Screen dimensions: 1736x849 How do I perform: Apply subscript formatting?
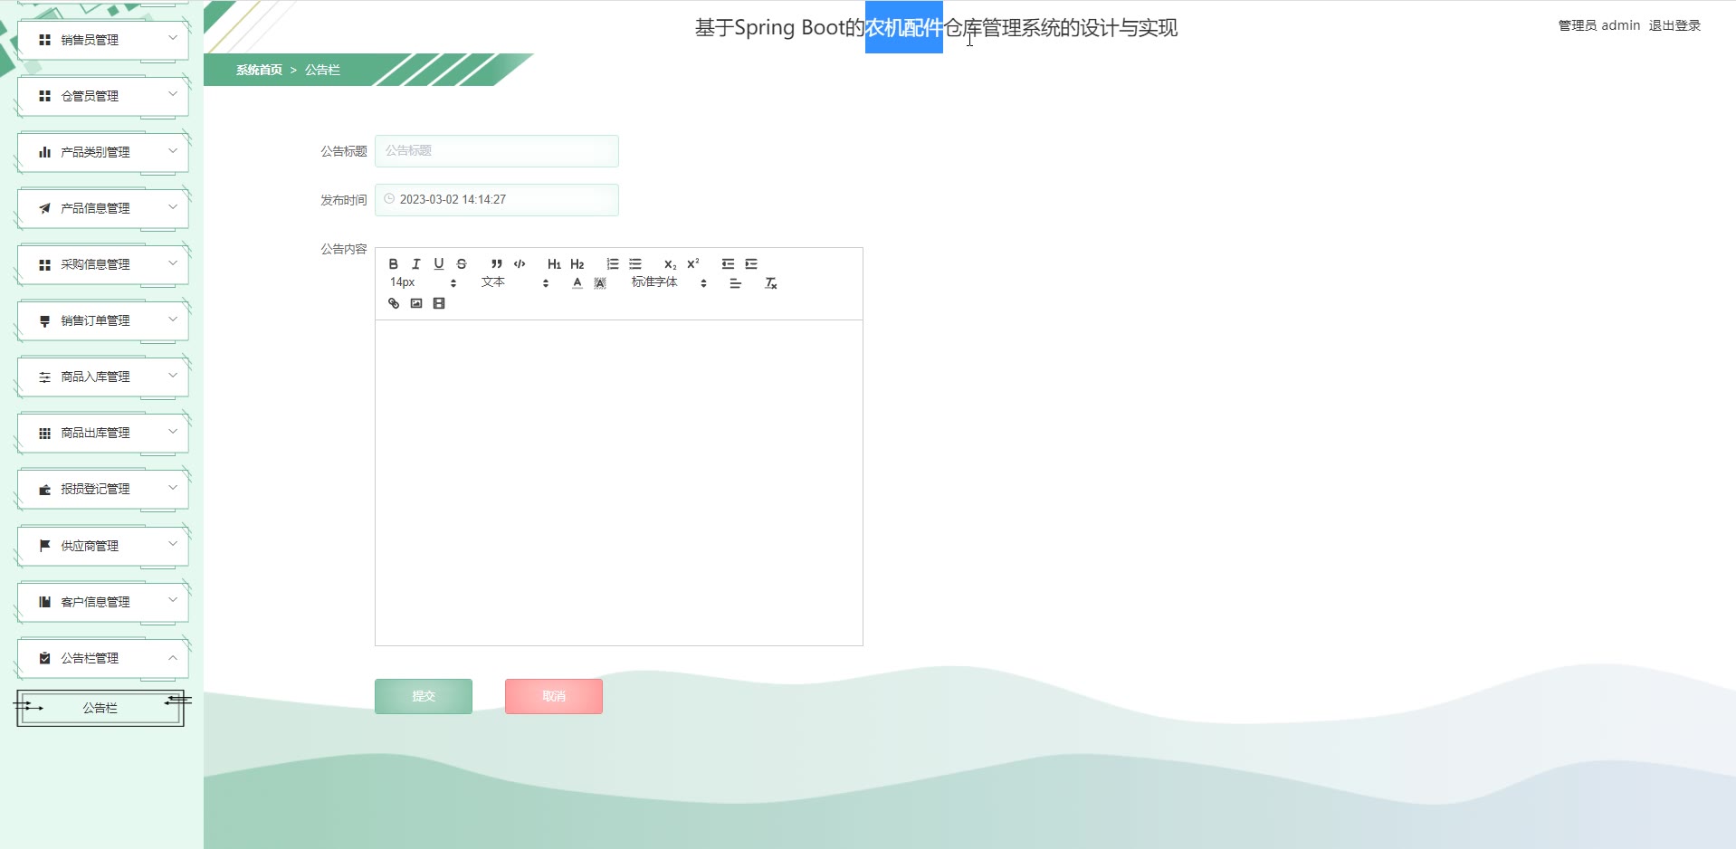pos(671,264)
